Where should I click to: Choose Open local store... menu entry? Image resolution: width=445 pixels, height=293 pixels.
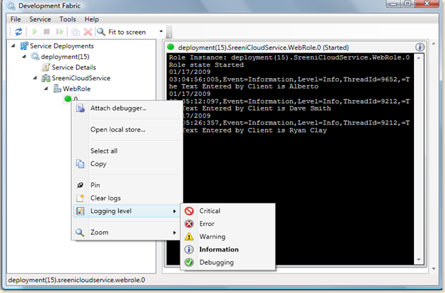[127, 129]
